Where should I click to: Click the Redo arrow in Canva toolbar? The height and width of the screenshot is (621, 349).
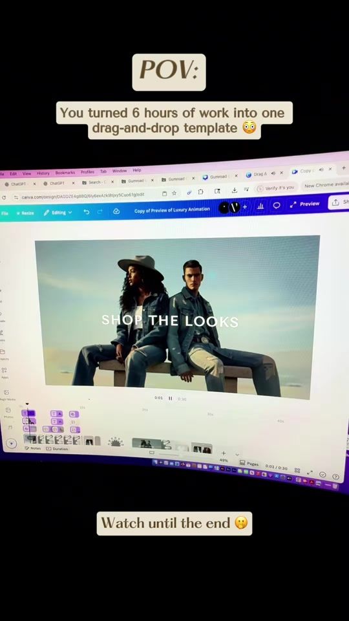[100, 212]
